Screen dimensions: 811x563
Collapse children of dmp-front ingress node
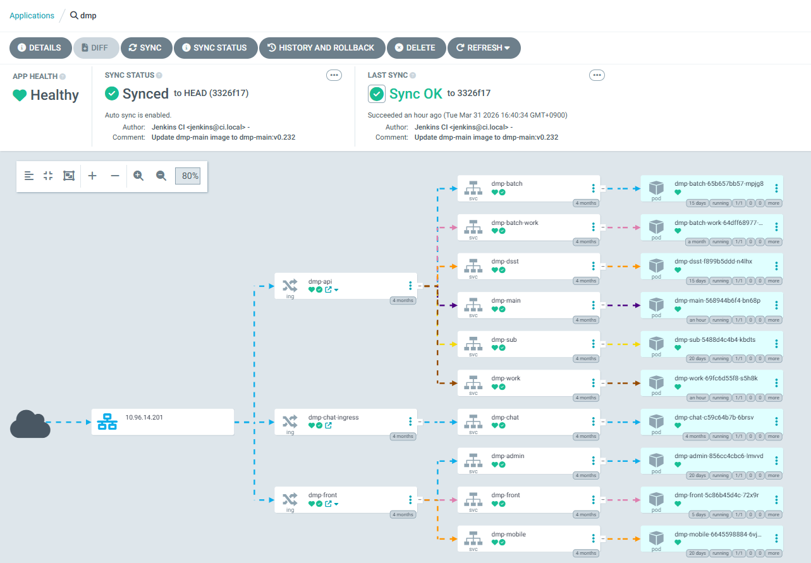click(419, 500)
